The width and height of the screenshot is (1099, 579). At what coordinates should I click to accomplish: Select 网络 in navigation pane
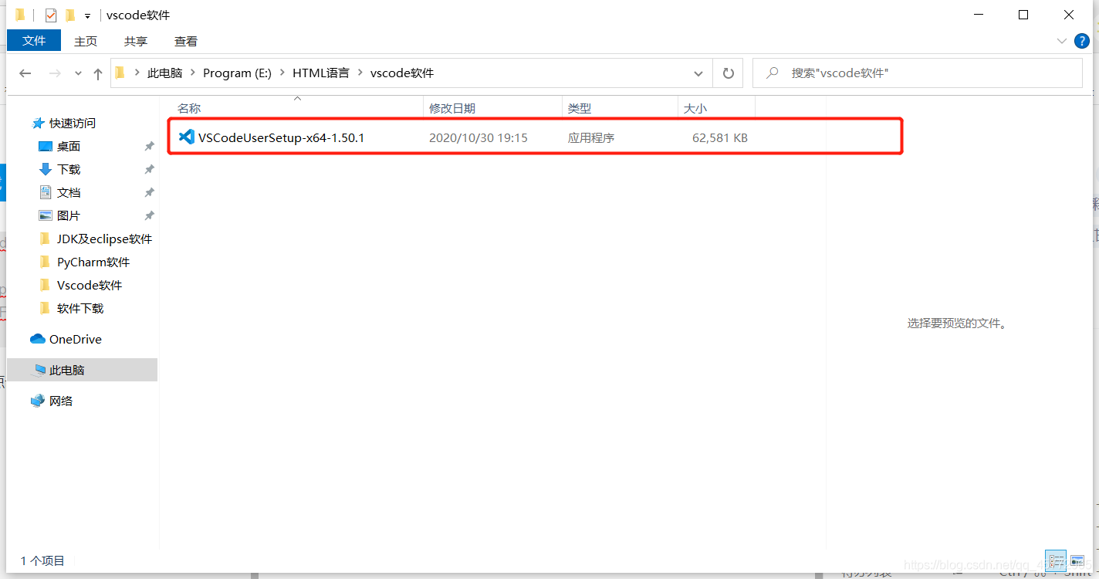tap(61, 401)
